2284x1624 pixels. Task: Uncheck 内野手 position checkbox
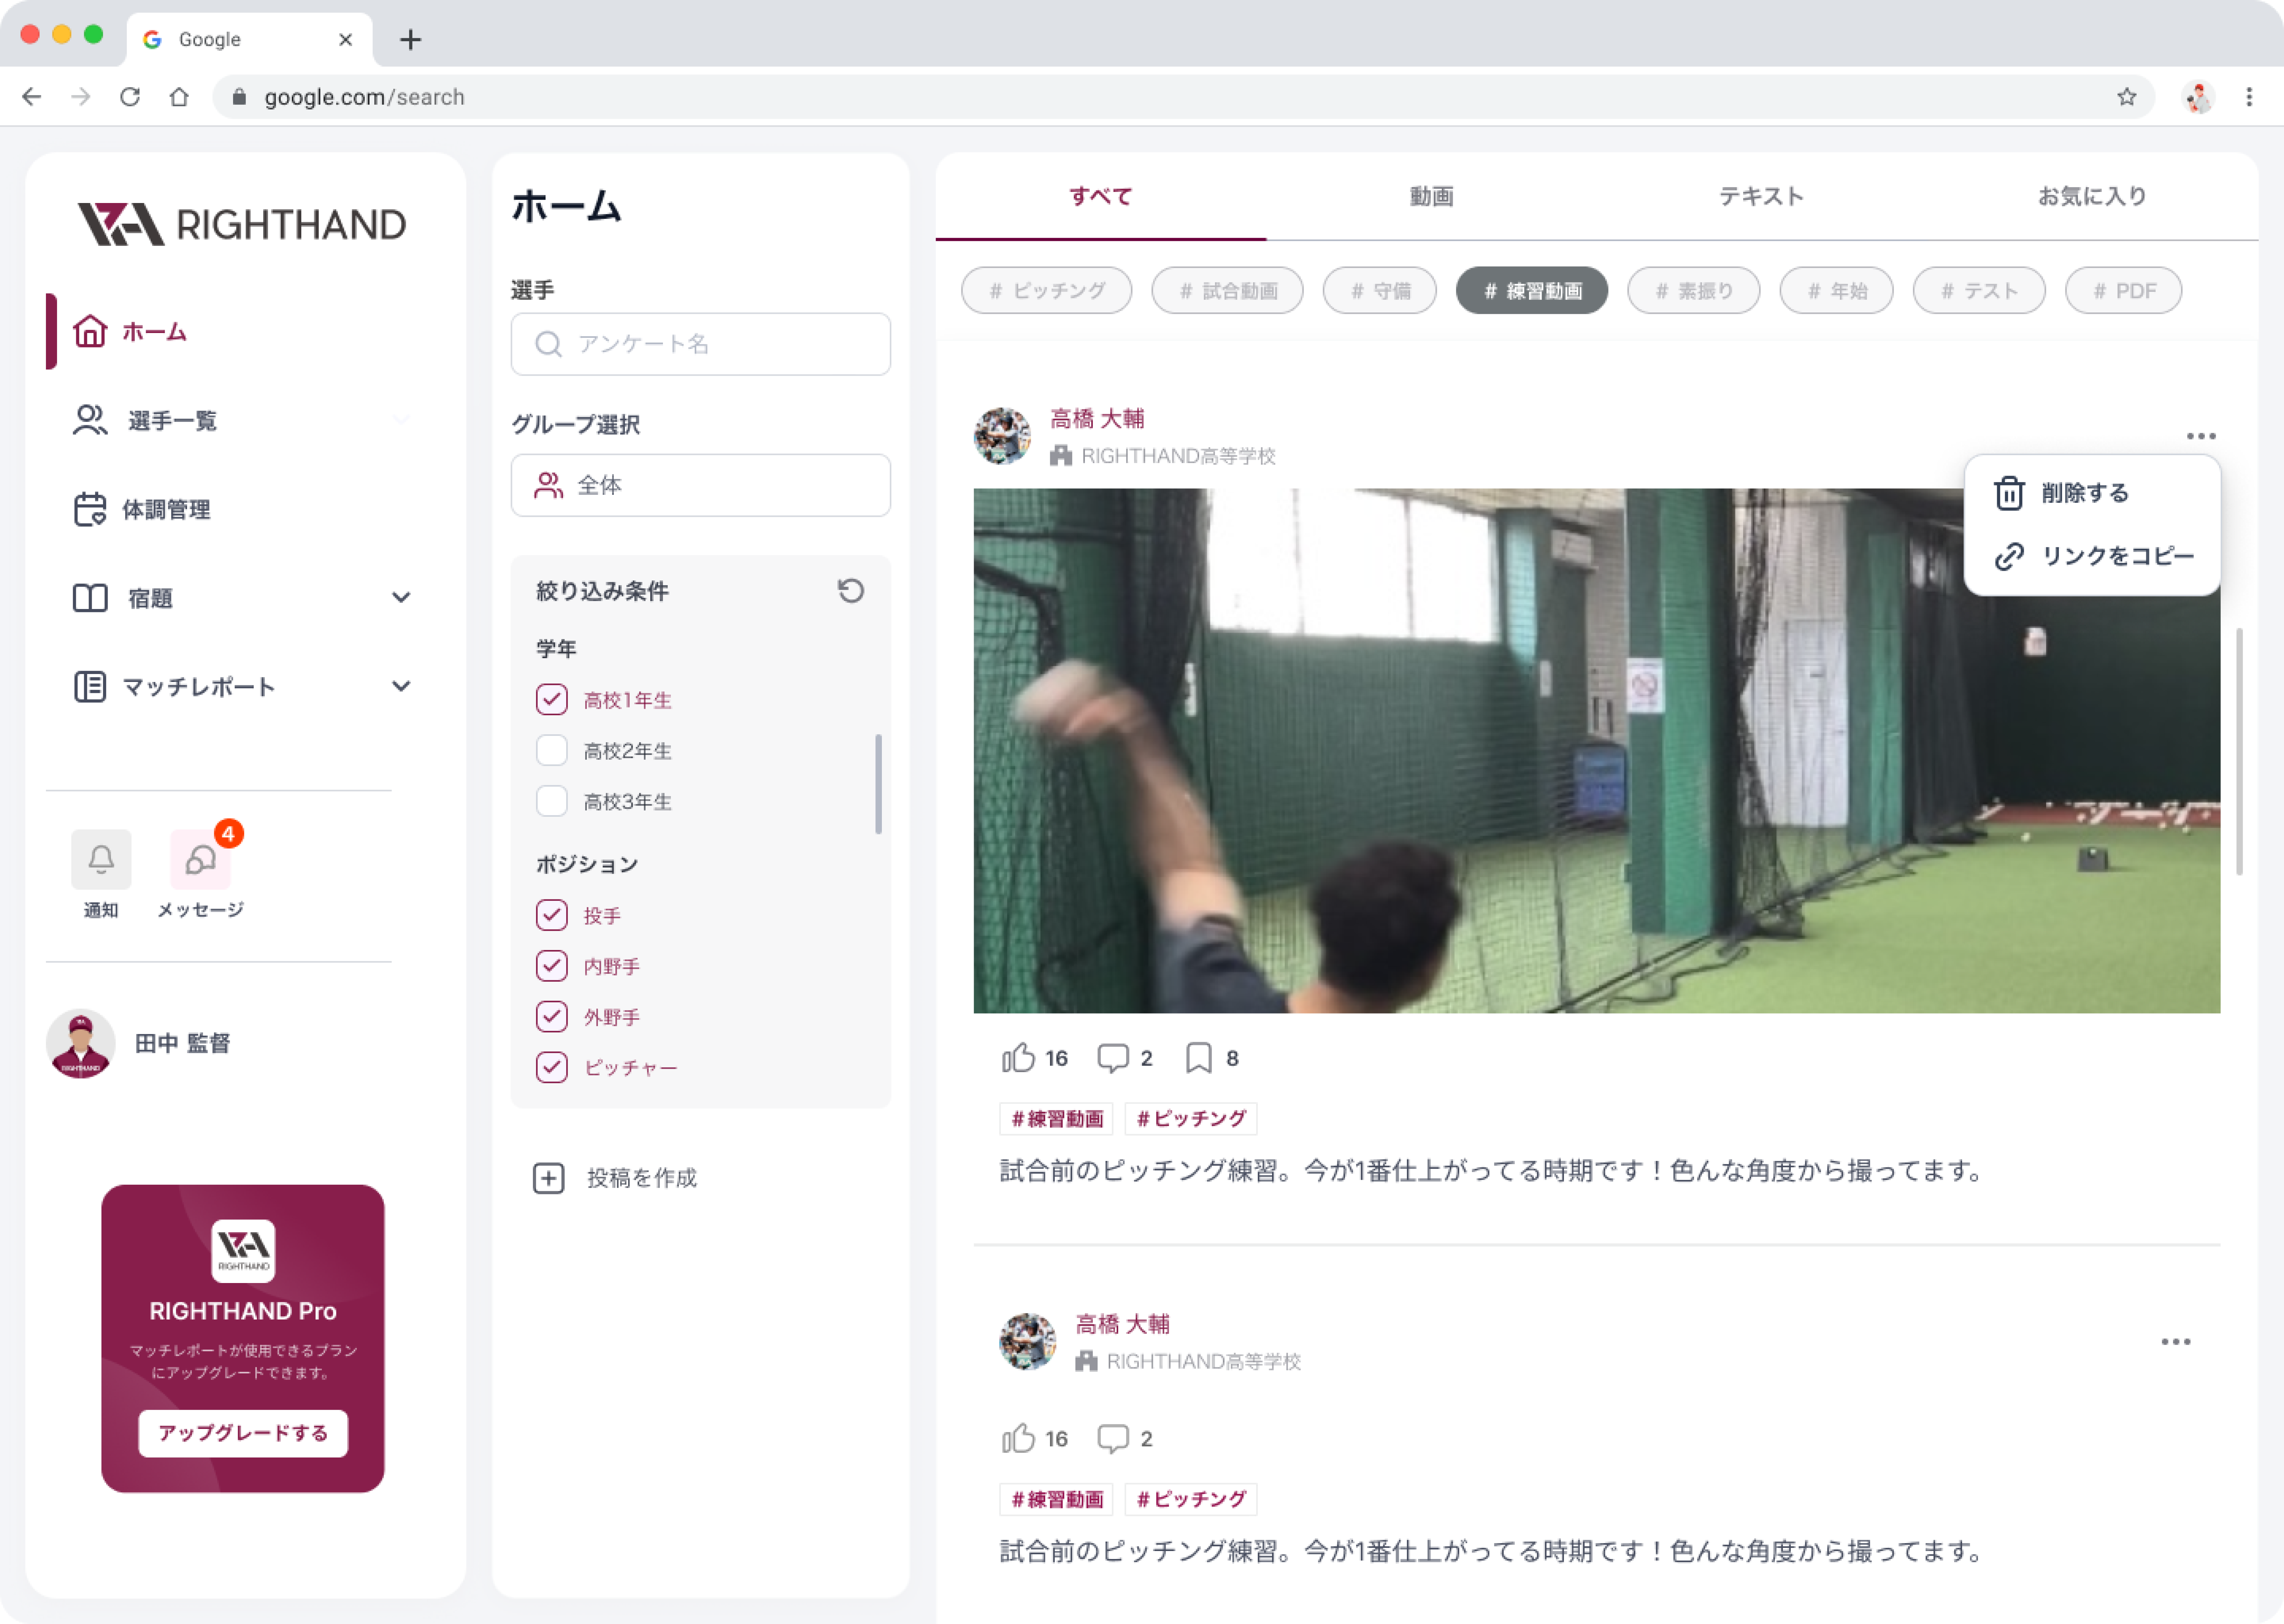coord(552,966)
